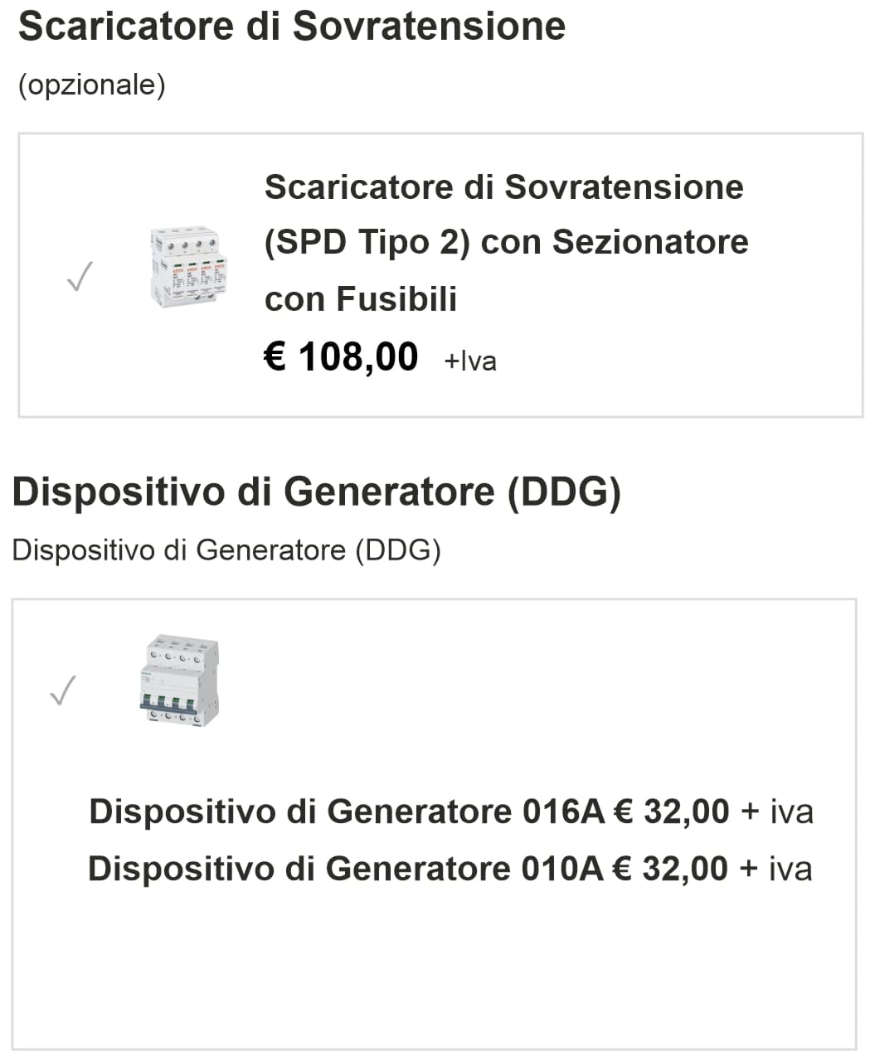Click the bold Scaricatore di Sovratensione heading
This screenshot has height=1061, width=870.
[291, 27]
